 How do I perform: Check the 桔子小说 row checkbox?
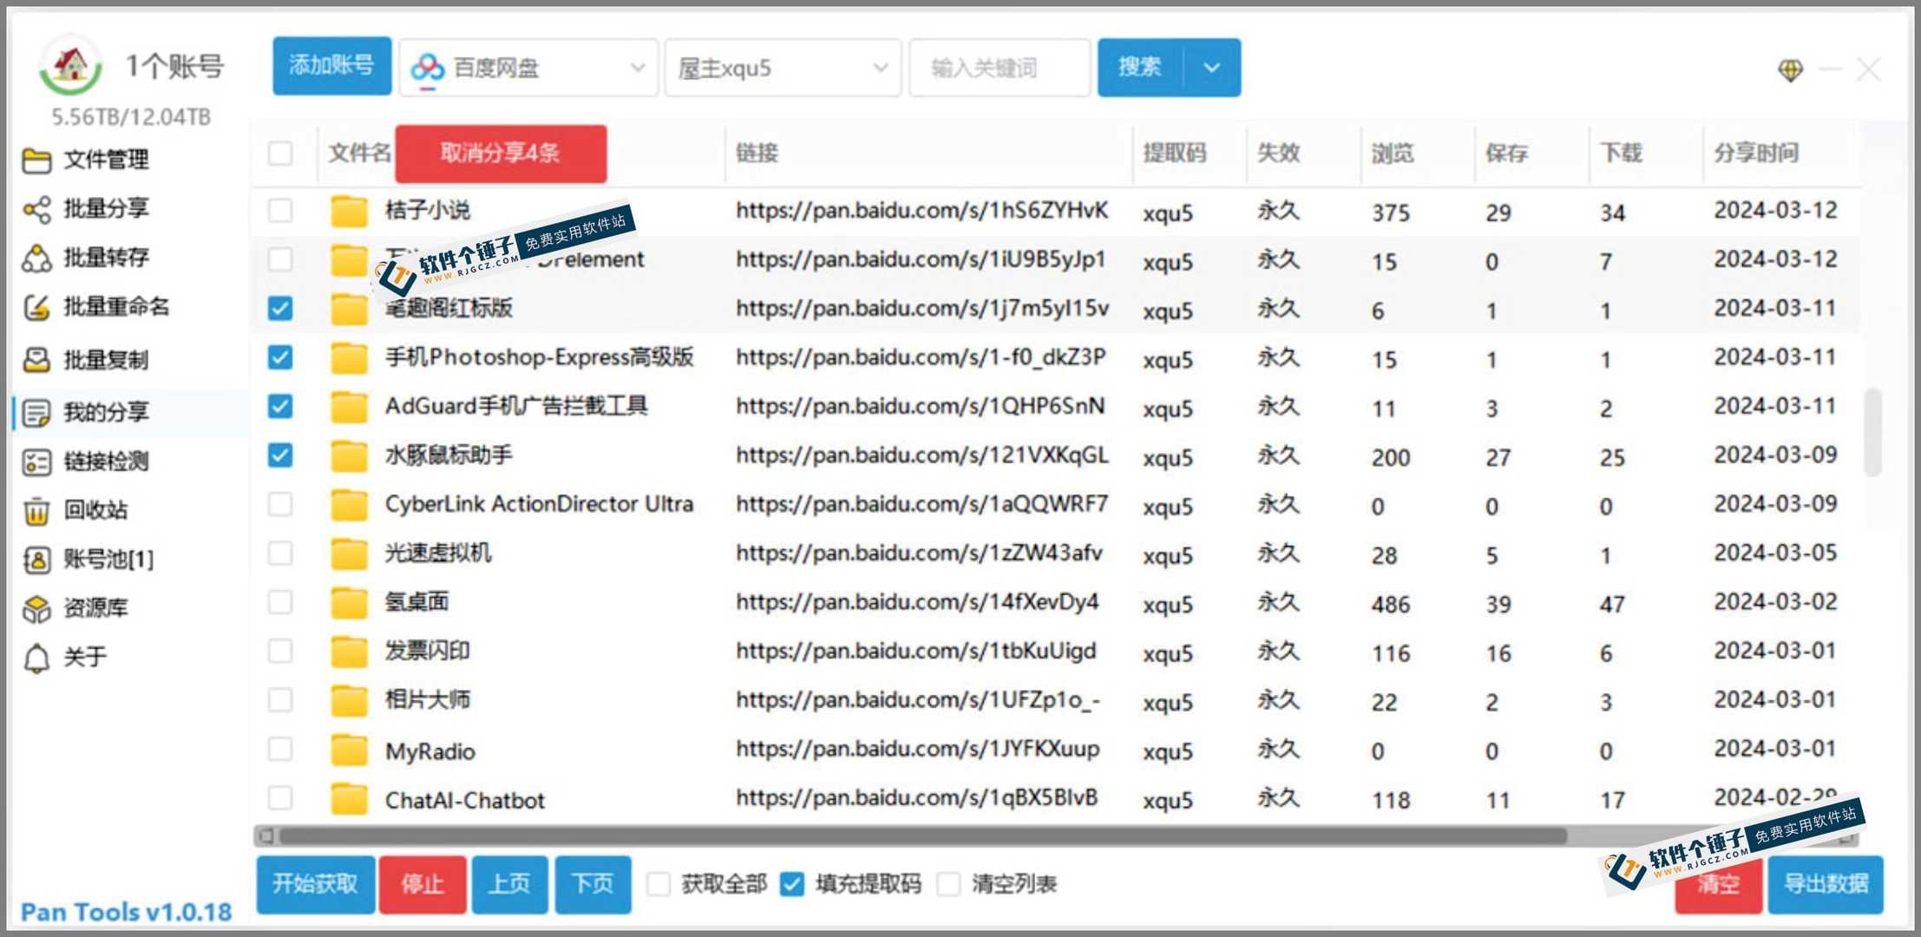click(280, 210)
